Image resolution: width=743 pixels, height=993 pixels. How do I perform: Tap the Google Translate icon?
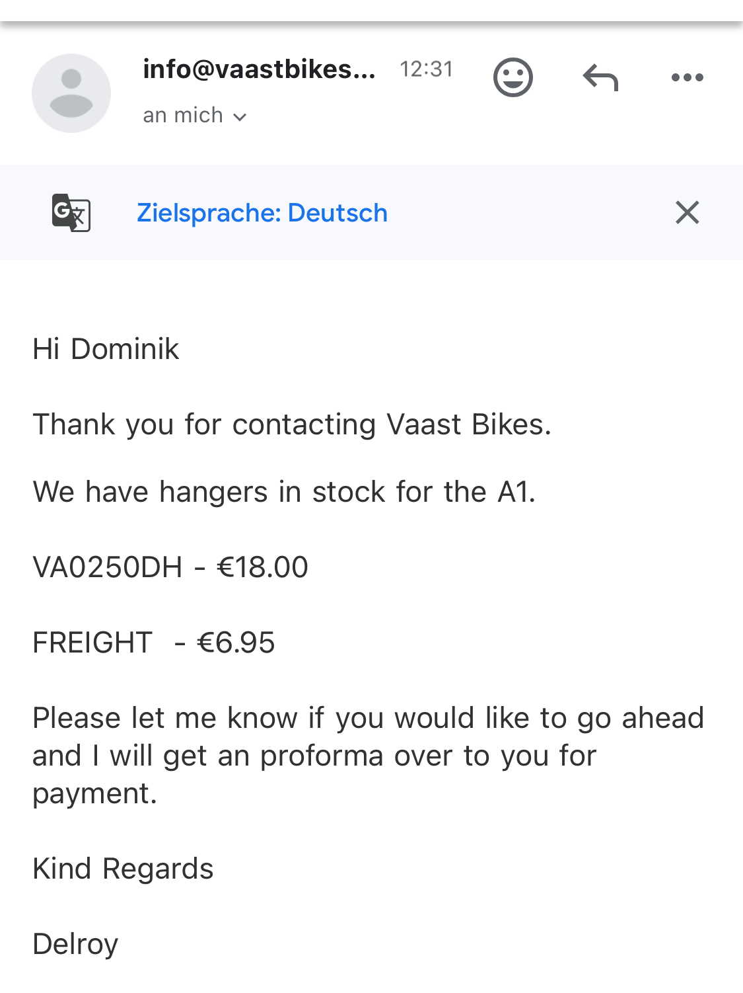point(71,212)
